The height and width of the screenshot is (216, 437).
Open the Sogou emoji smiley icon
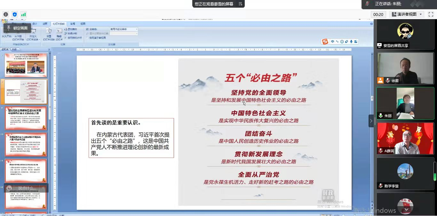[342, 42]
